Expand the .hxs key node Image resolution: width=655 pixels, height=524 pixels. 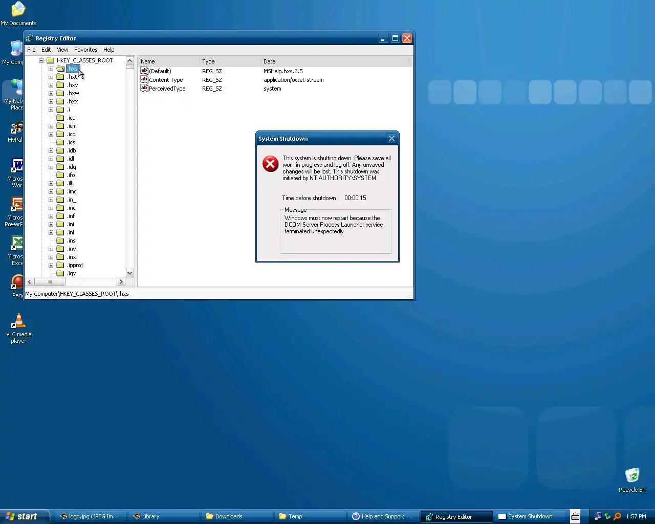click(x=51, y=69)
